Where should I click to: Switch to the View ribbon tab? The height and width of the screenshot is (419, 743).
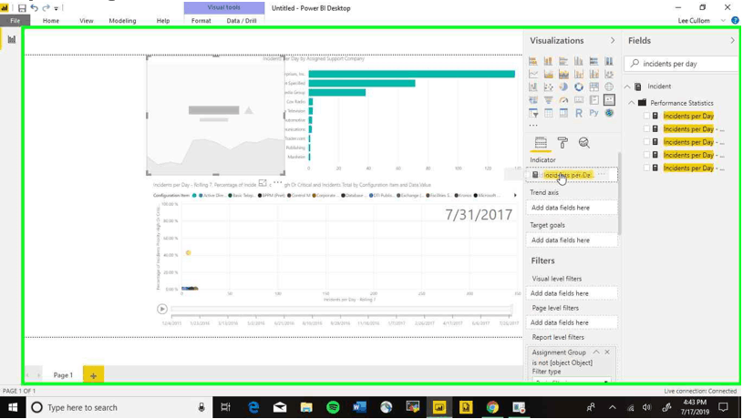87,21
